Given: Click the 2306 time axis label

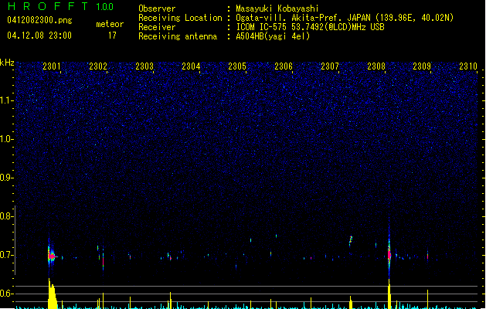Looking at the screenshot, I should coord(284,66).
